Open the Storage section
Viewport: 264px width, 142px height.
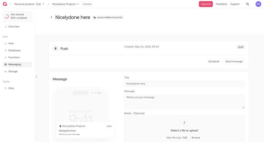pos(17,71)
